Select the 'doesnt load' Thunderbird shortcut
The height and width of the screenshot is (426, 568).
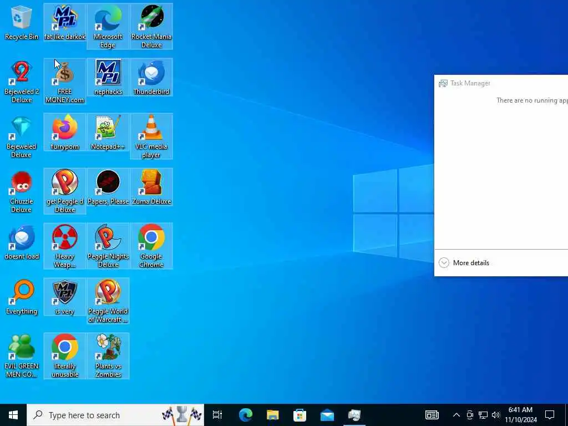tap(22, 242)
